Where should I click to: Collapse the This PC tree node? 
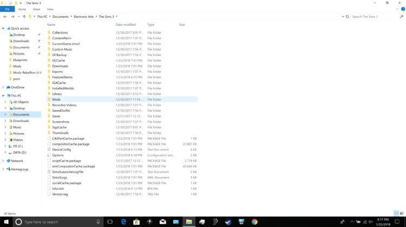pyautogui.click(x=3, y=95)
